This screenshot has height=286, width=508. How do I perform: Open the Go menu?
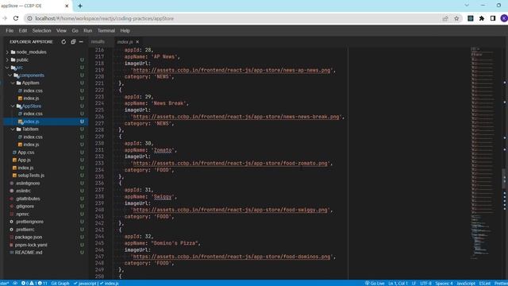(x=75, y=30)
